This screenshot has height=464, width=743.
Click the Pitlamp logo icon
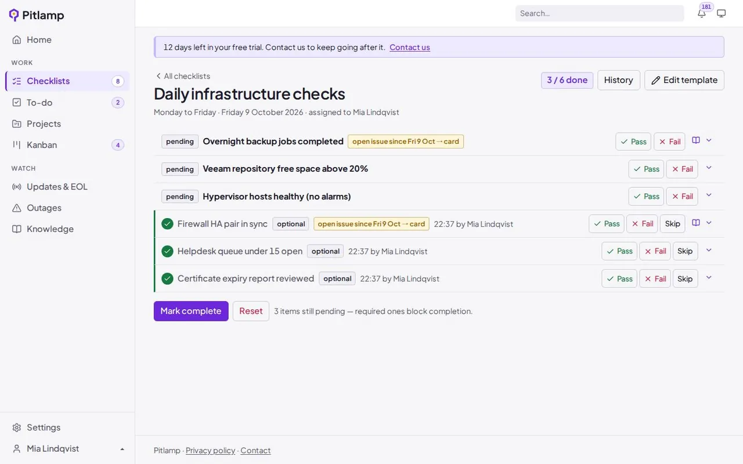[14, 15]
